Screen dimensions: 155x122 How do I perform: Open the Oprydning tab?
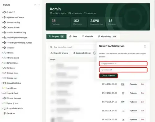click(x=107, y=36)
